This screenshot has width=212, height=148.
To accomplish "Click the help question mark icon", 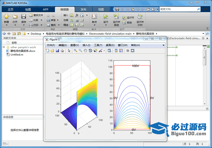I will (x=153, y=9).
